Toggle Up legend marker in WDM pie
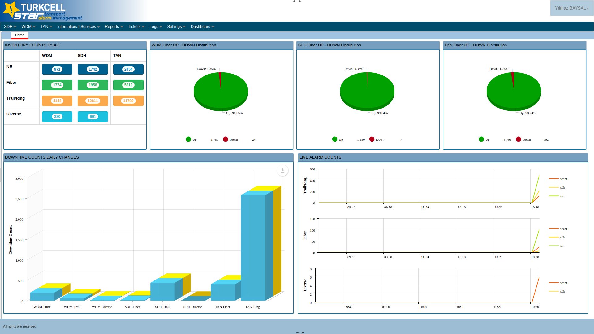 [x=188, y=139]
